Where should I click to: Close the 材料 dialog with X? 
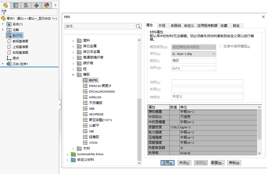click(263, 17)
